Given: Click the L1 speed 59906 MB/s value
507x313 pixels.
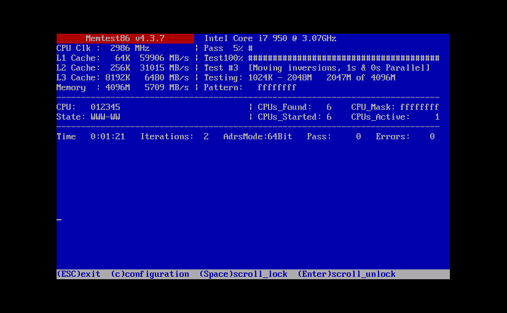Looking at the screenshot, I should (x=164, y=58).
